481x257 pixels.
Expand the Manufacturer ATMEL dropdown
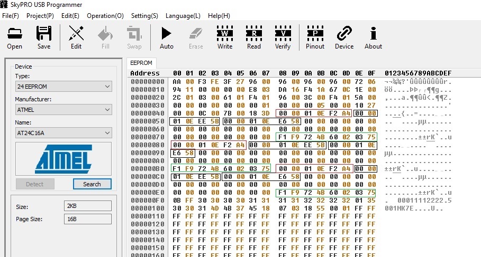point(63,110)
